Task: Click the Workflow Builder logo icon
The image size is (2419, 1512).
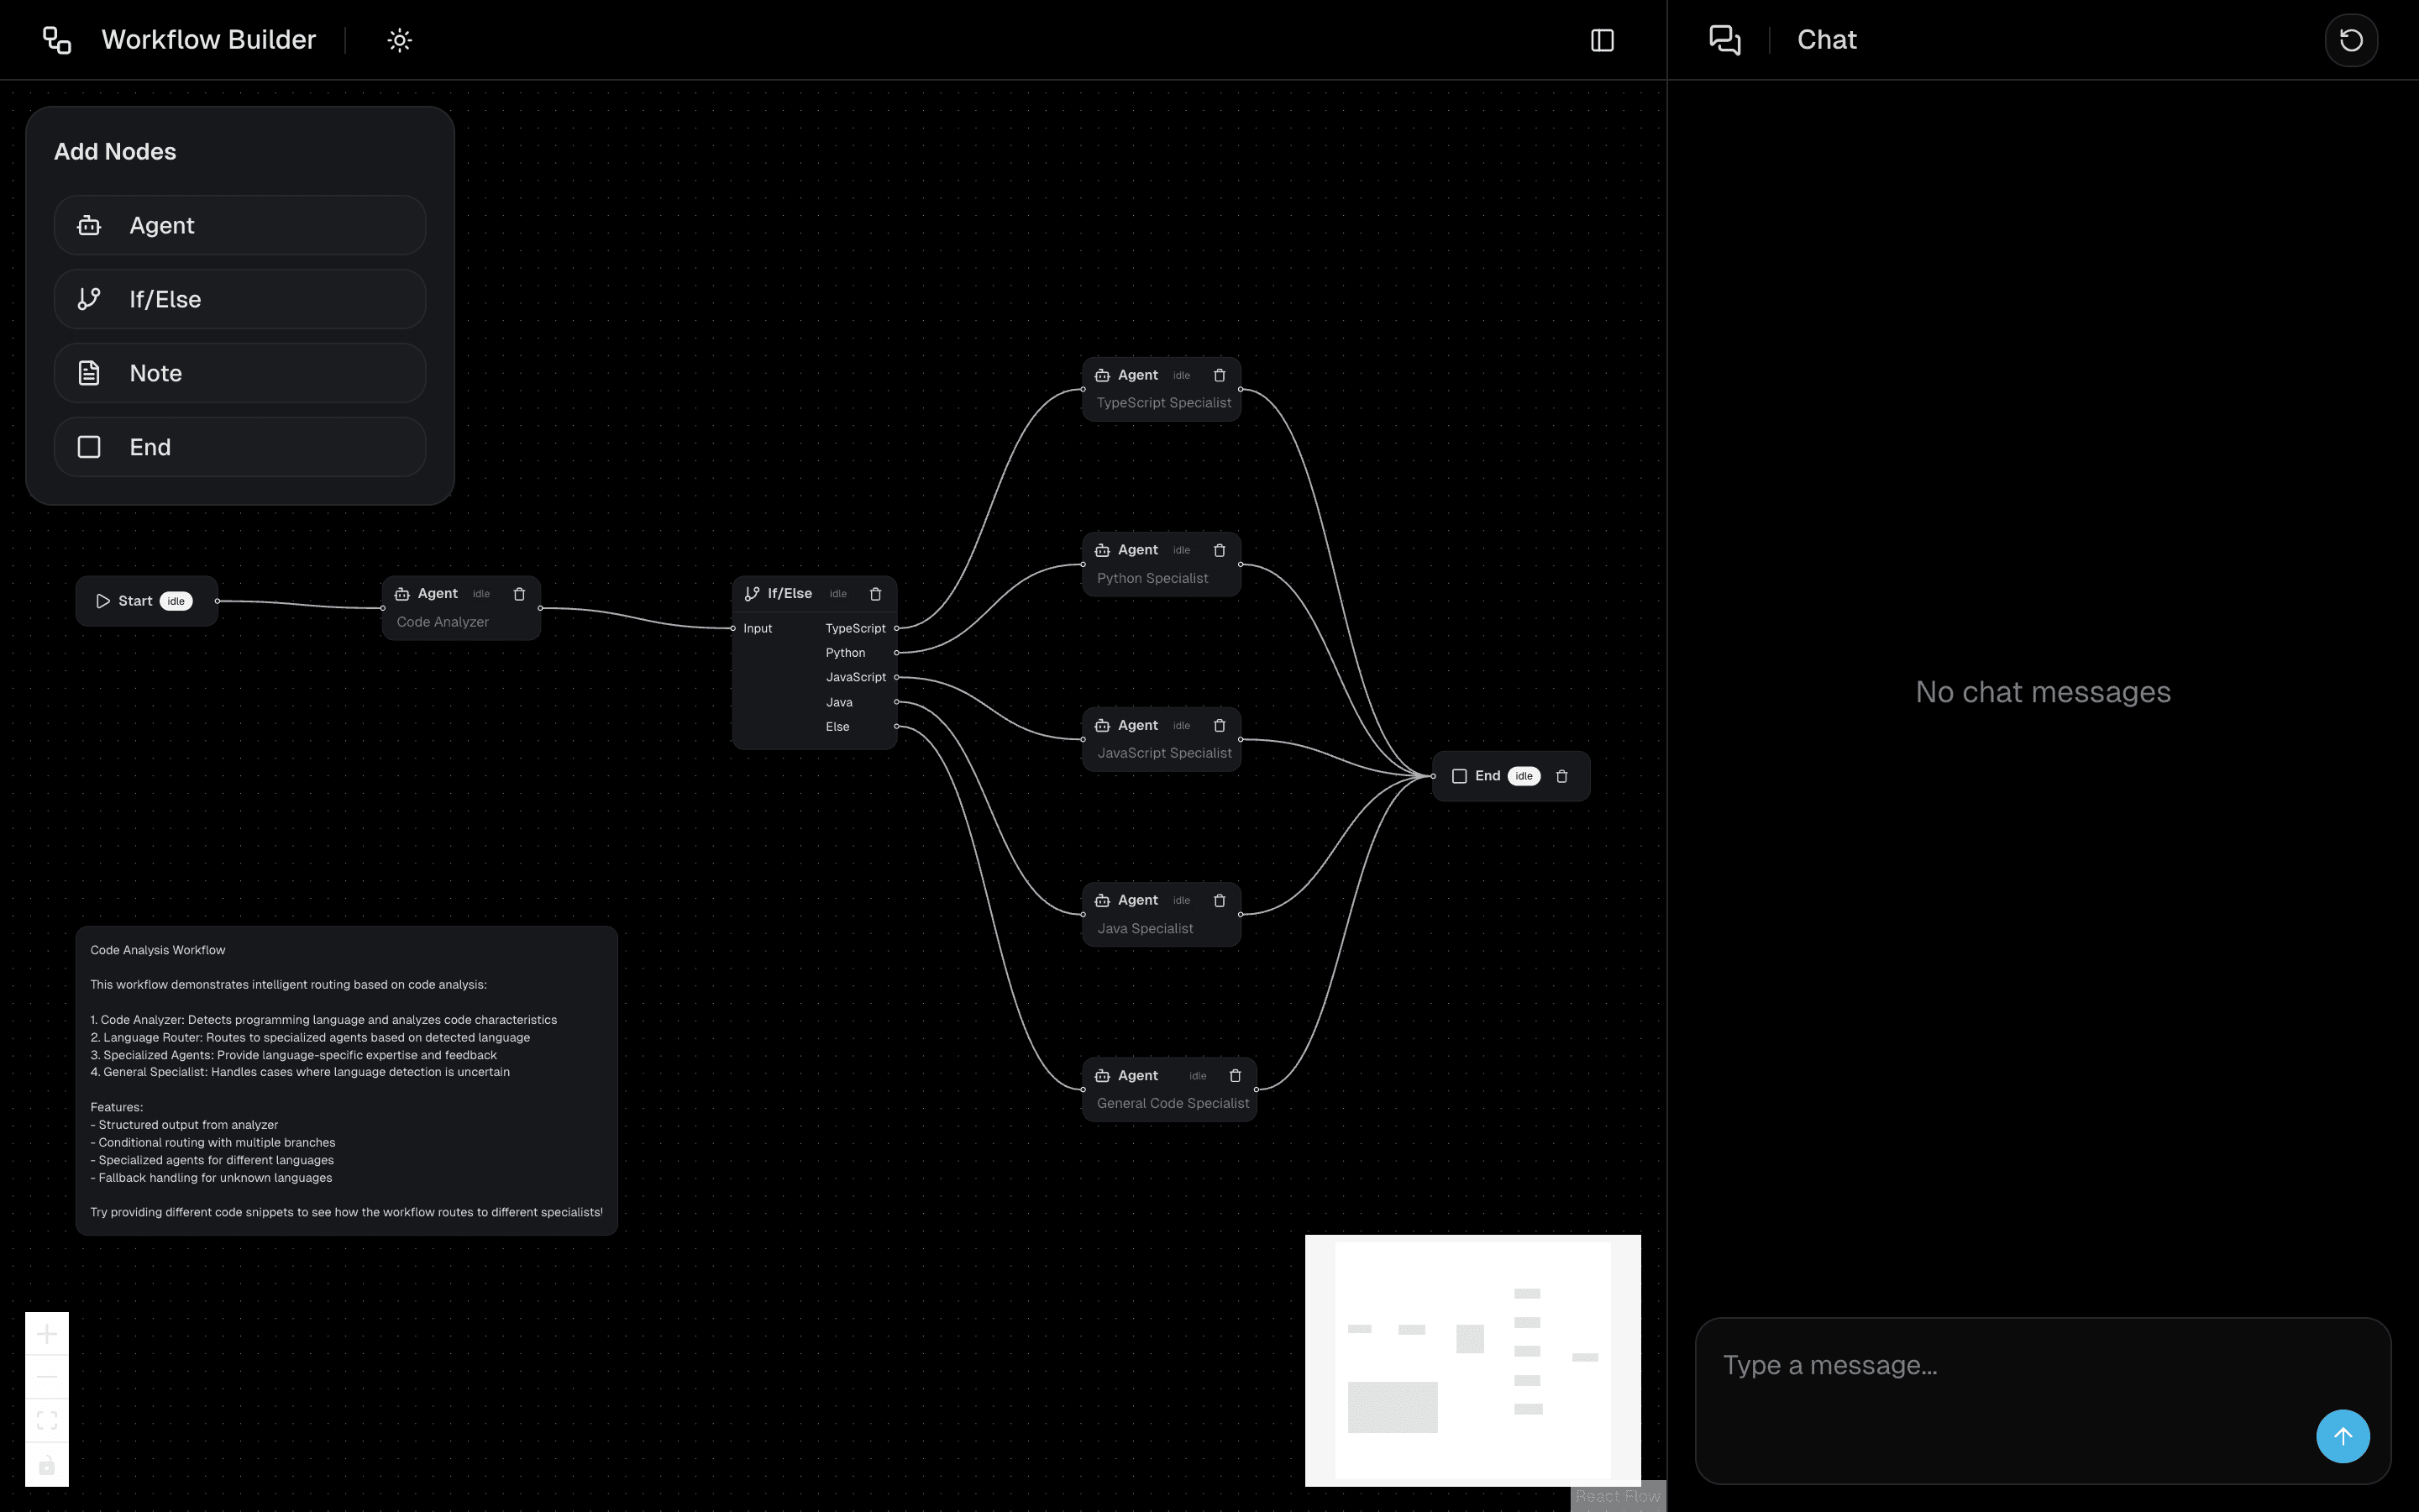Action: (x=56, y=40)
